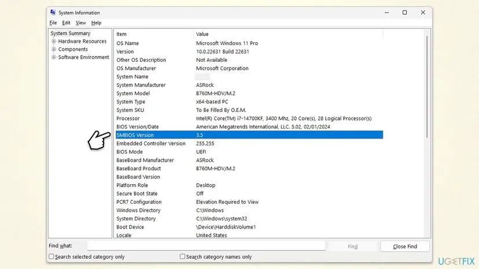Select the System Model row
Screen dimensions: 479x269
[x=249, y=94]
